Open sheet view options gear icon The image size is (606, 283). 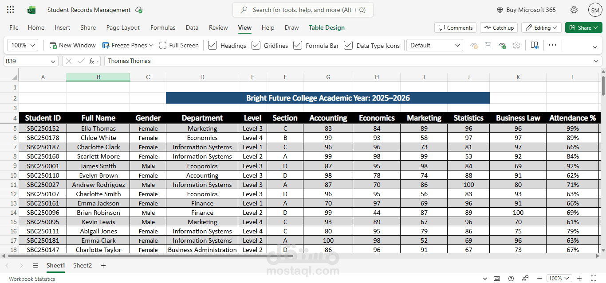tap(516, 45)
